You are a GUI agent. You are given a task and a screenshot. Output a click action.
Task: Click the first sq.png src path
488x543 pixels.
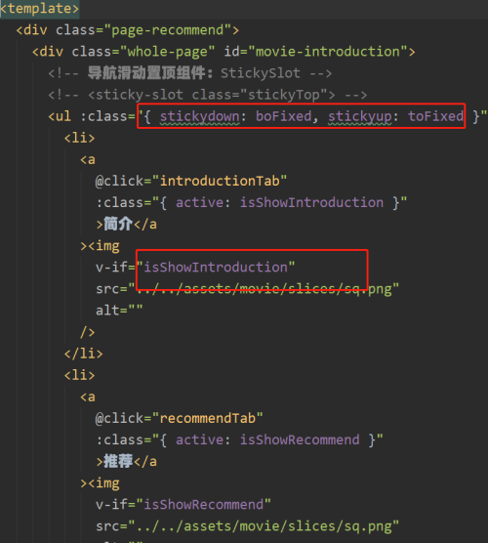(x=264, y=289)
